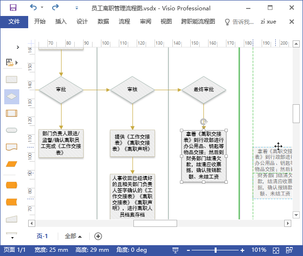Select the Decision diamond shape in stencil

(x=12, y=97)
